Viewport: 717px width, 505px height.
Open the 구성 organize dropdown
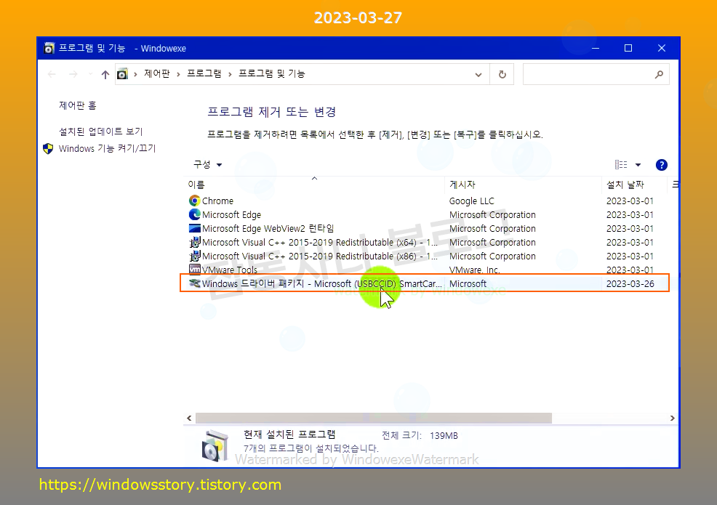tap(207, 164)
